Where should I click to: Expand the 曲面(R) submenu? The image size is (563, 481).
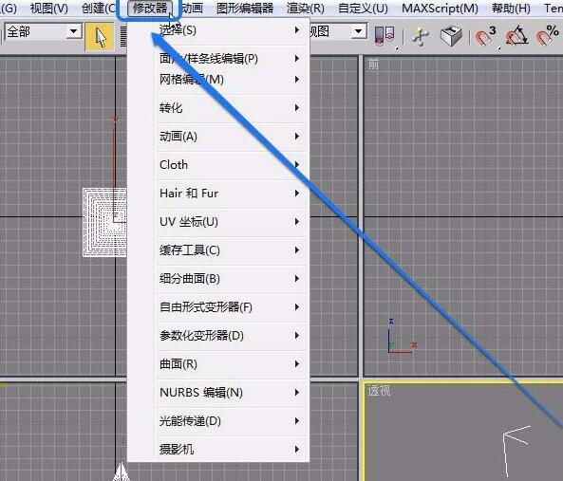(232, 364)
